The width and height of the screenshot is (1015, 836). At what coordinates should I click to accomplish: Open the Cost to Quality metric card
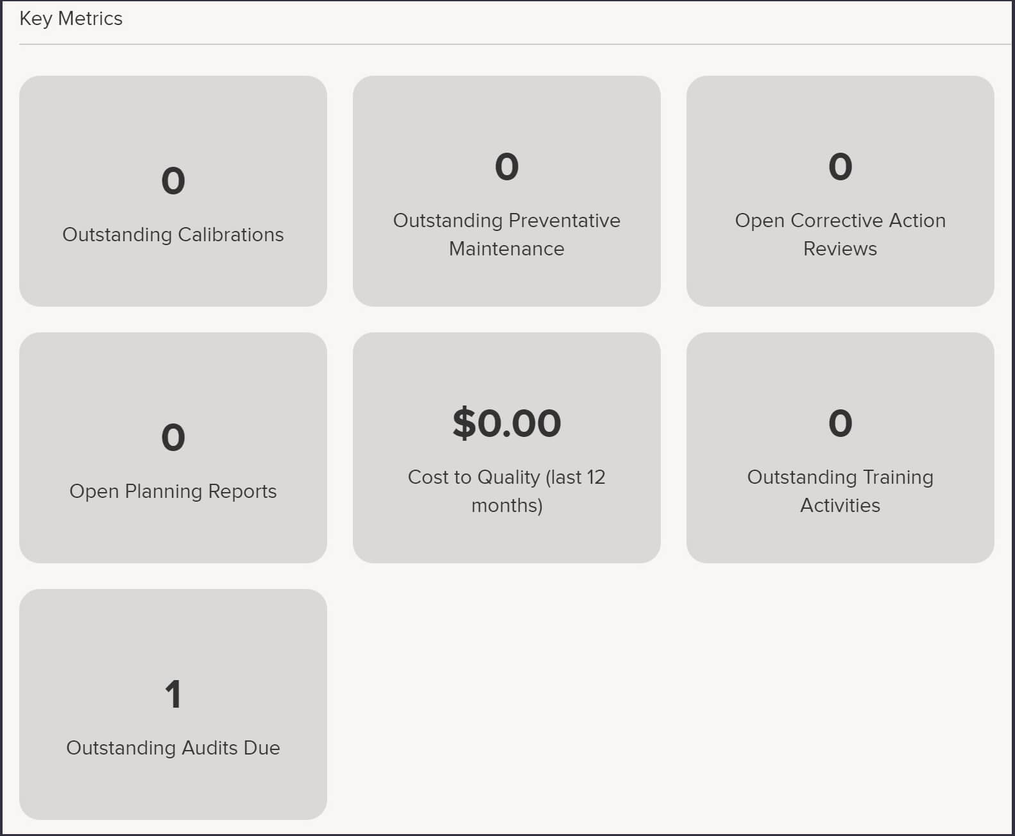pos(507,447)
